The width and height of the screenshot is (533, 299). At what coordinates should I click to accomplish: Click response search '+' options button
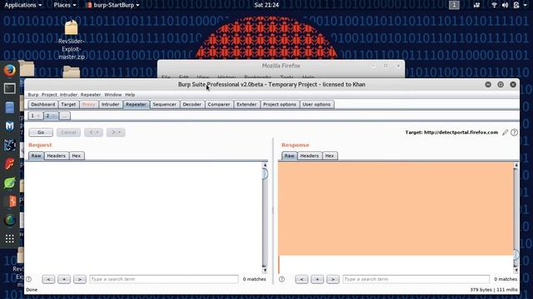tap(317, 279)
